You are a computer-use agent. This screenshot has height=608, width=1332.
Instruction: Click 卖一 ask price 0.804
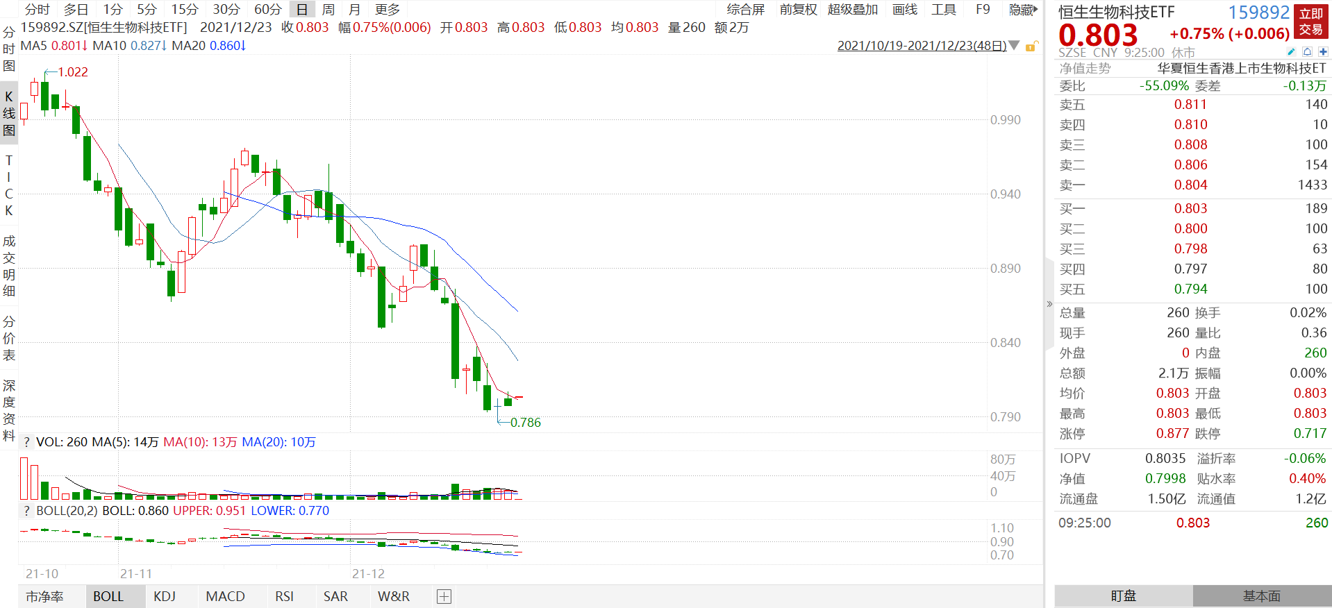(x=1190, y=185)
